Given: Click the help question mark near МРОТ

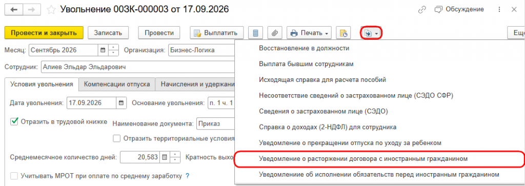Looking at the screenshot, I should (188, 175).
